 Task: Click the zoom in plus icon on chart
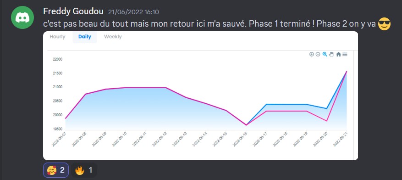point(312,54)
